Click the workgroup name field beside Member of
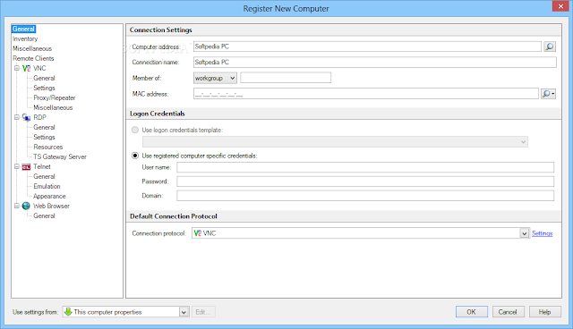This screenshot has width=573, height=329. click(286, 78)
